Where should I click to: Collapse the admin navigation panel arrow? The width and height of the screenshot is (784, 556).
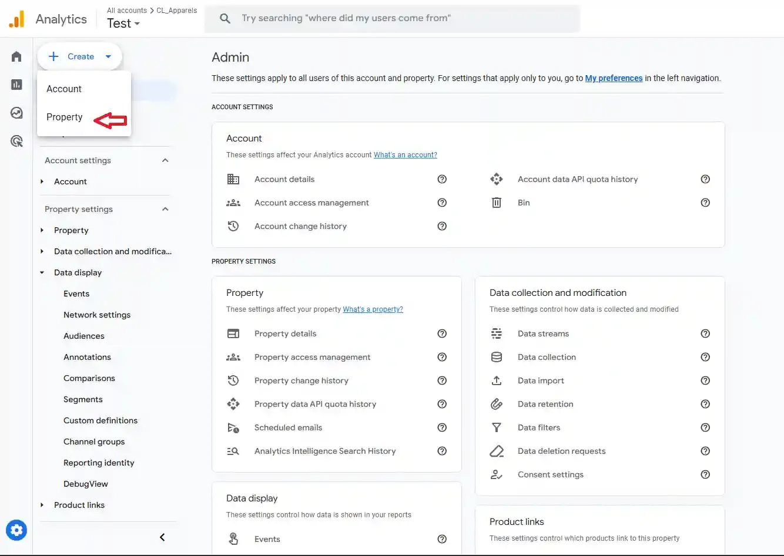click(x=162, y=537)
